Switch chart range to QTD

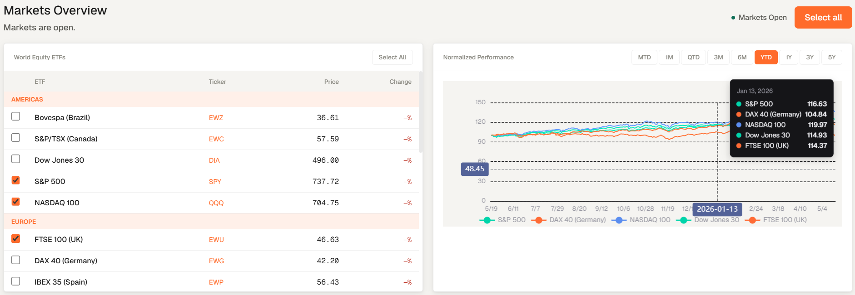click(x=693, y=57)
